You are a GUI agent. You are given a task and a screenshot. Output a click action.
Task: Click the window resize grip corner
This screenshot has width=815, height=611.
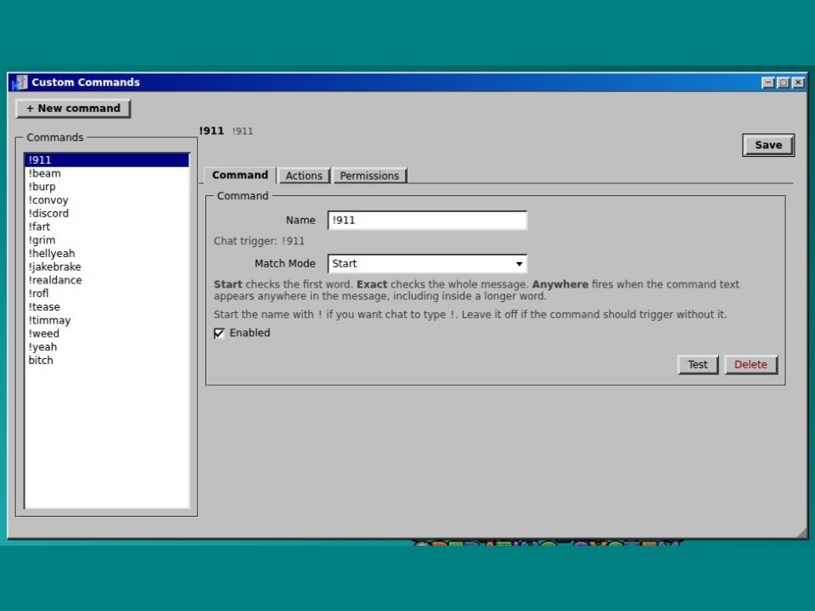(802, 533)
